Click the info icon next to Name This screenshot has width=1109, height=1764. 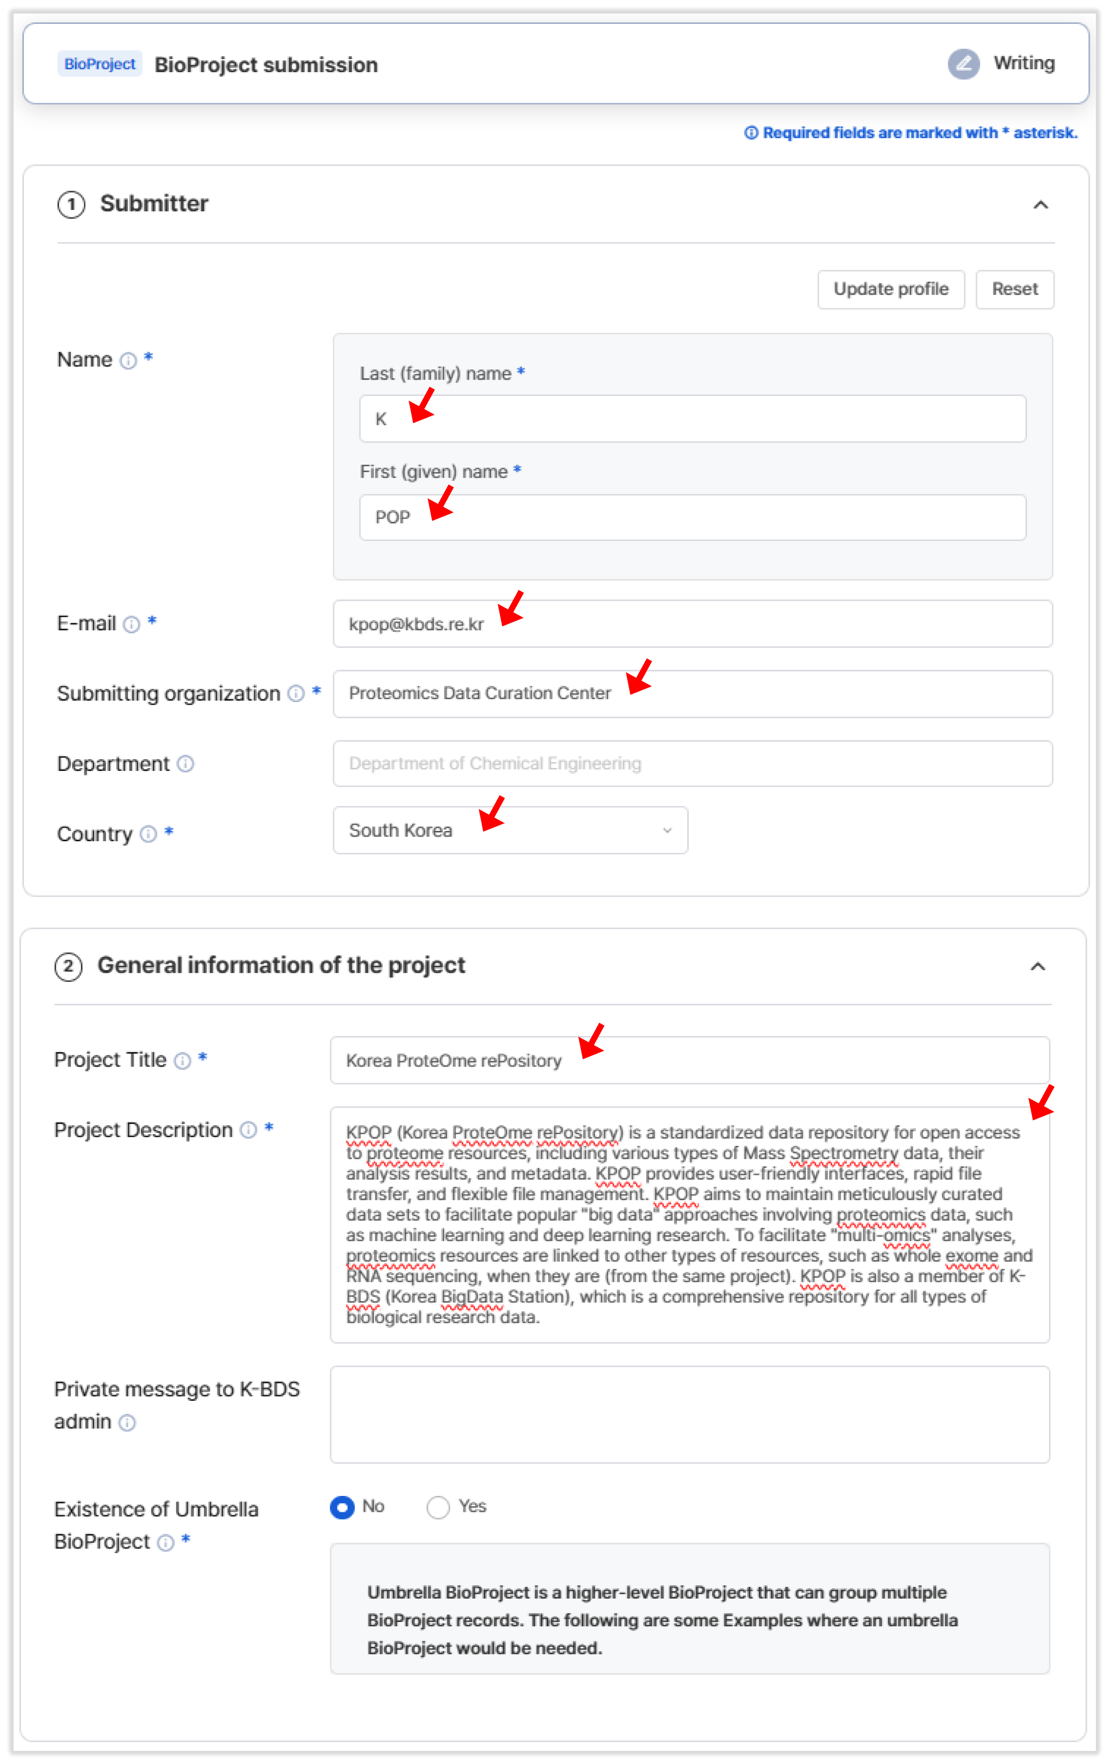click(128, 360)
